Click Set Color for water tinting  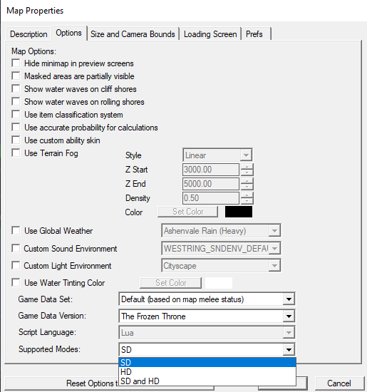click(x=171, y=283)
